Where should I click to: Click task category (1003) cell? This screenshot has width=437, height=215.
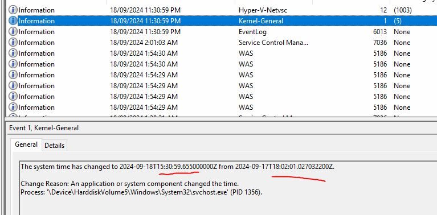(402, 10)
